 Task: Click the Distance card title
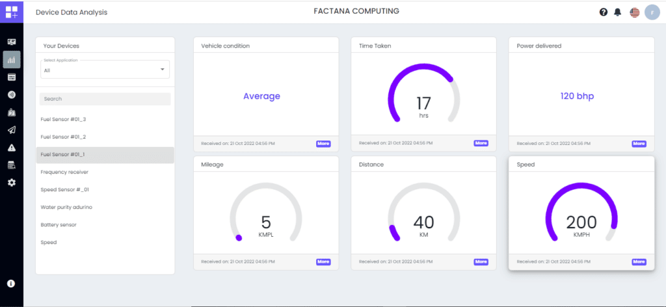(x=371, y=165)
